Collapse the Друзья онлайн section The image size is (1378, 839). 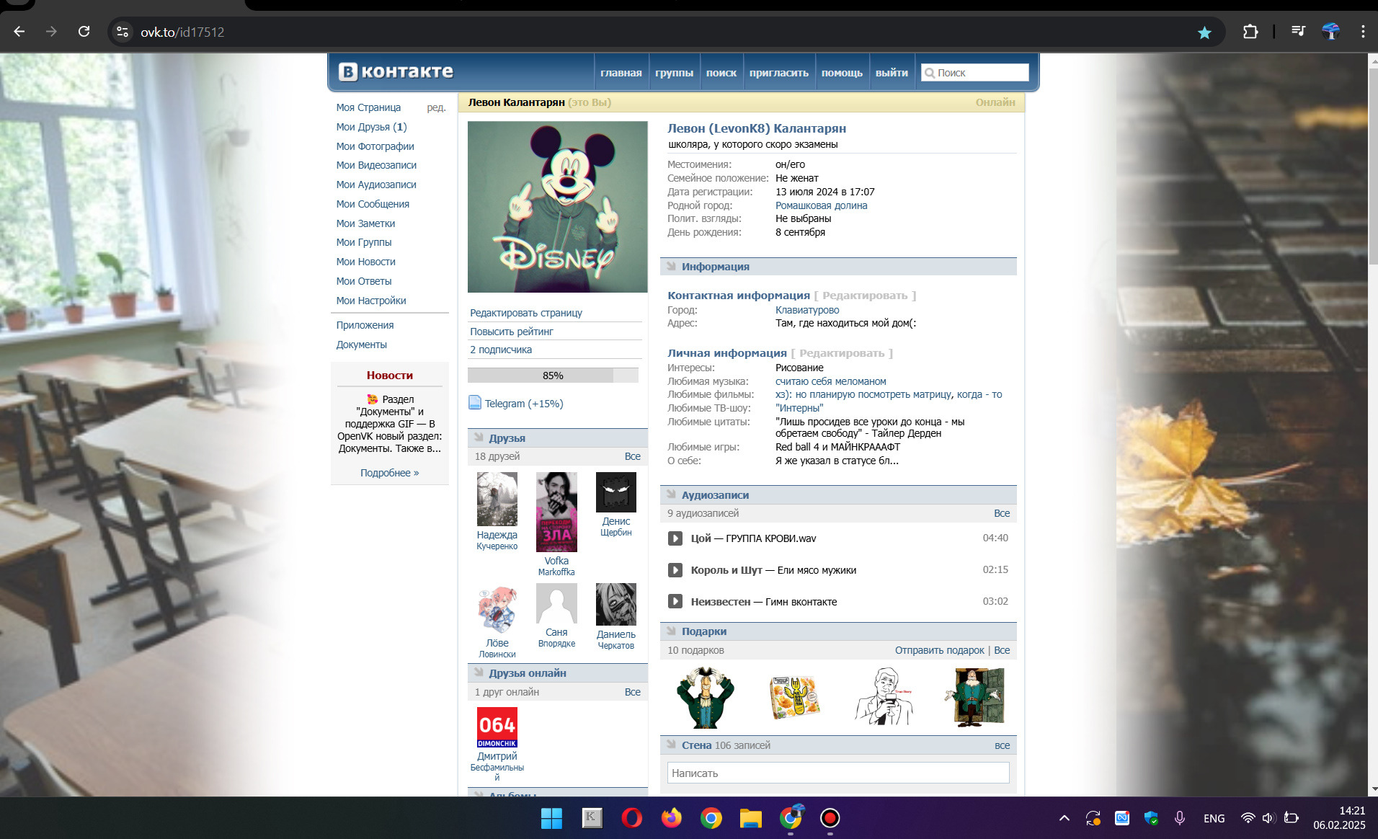click(479, 673)
